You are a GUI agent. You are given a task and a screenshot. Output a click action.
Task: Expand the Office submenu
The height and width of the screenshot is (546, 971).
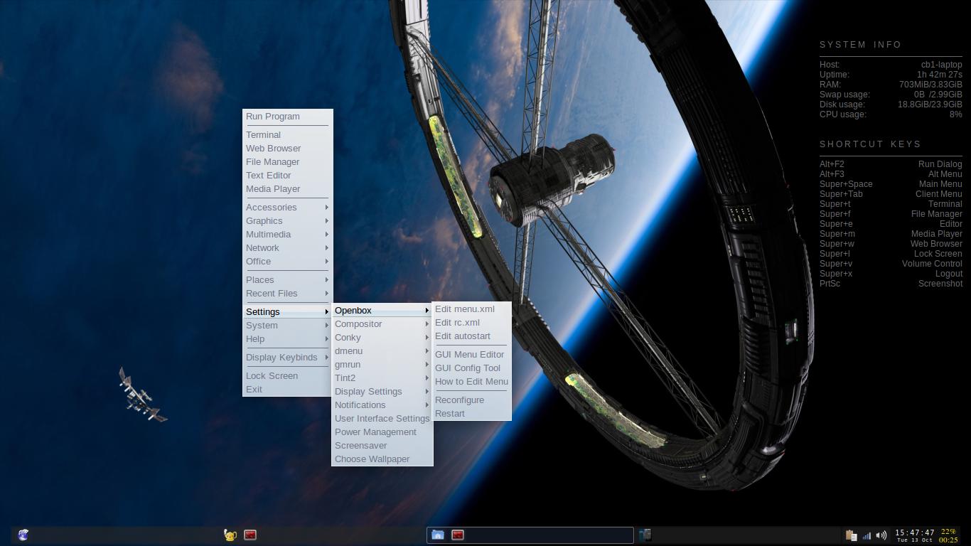(x=288, y=262)
